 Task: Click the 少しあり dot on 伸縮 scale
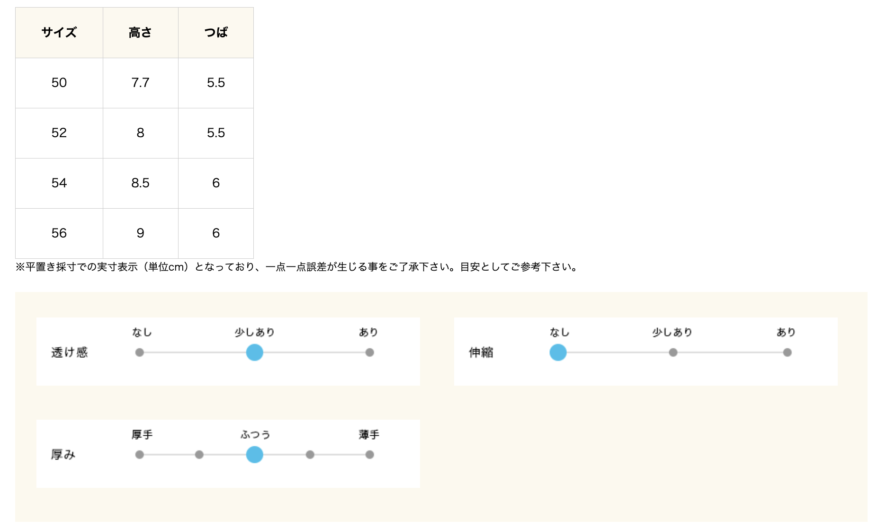click(673, 353)
